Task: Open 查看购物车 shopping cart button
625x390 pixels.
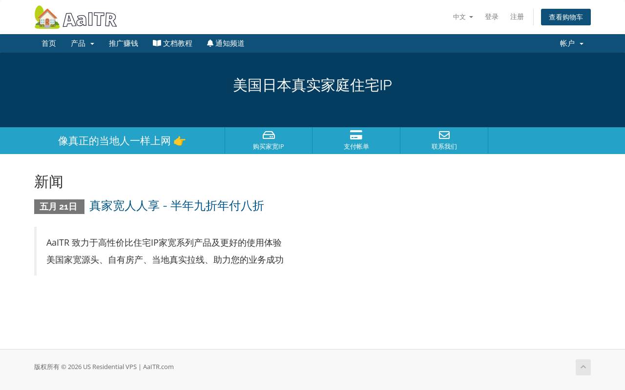Action: tap(566, 17)
